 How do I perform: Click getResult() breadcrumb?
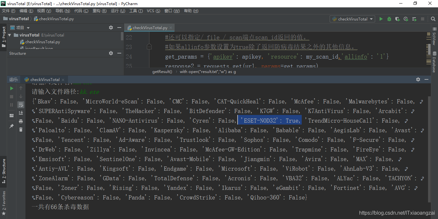pos(162,72)
